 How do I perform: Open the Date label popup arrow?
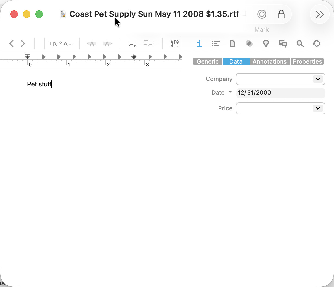[230, 92]
